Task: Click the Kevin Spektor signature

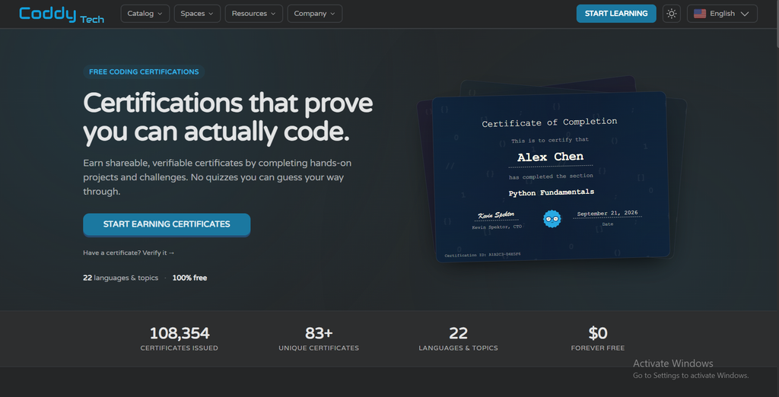Action: (496, 215)
